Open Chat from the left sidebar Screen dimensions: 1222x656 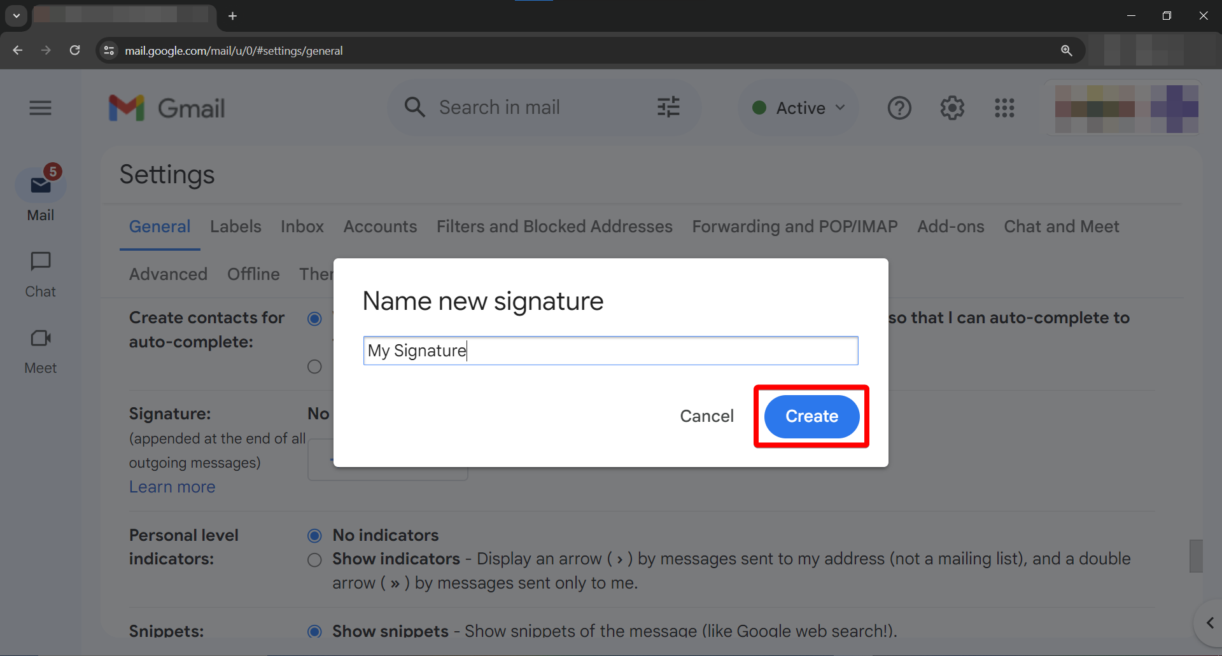coord(40,274)
